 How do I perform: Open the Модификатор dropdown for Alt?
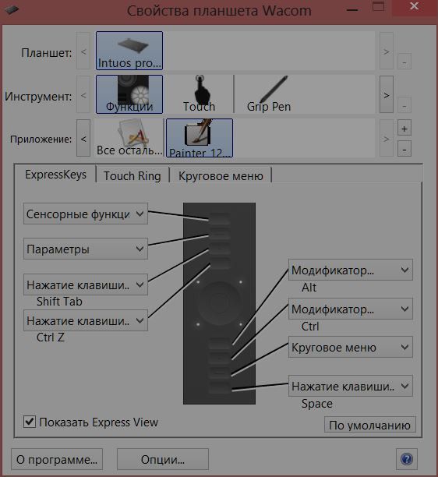[351, 270]
